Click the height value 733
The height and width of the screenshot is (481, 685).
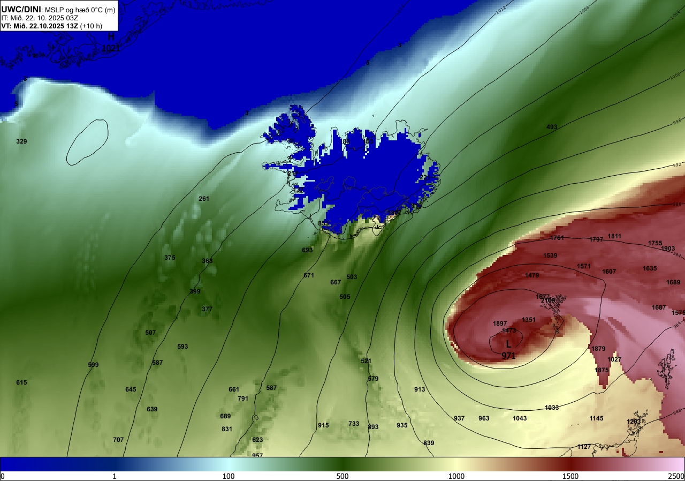pyautogui.click(x=354, y=424)
